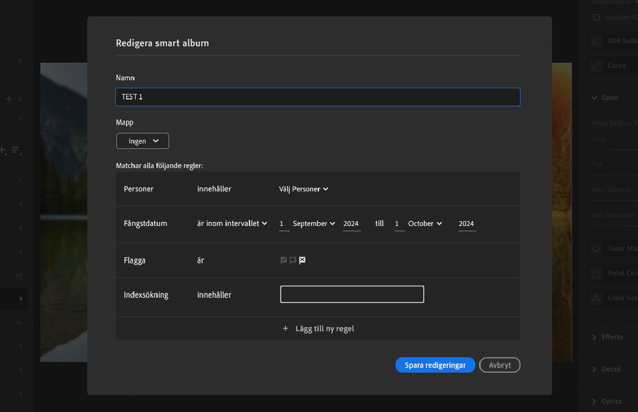Click Lägg till ny regel
The width and height of the screenshot is (638, 412).
point(318,328)
